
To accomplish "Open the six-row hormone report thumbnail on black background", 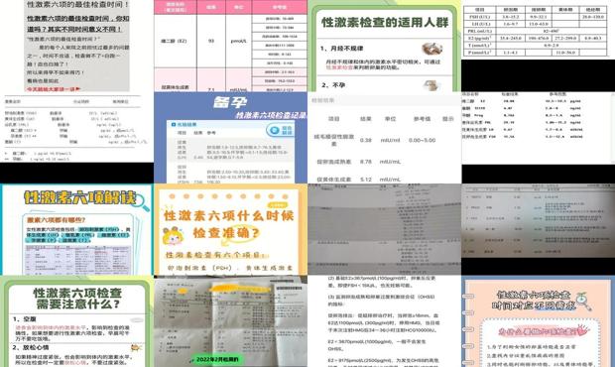I will point(538,128).
